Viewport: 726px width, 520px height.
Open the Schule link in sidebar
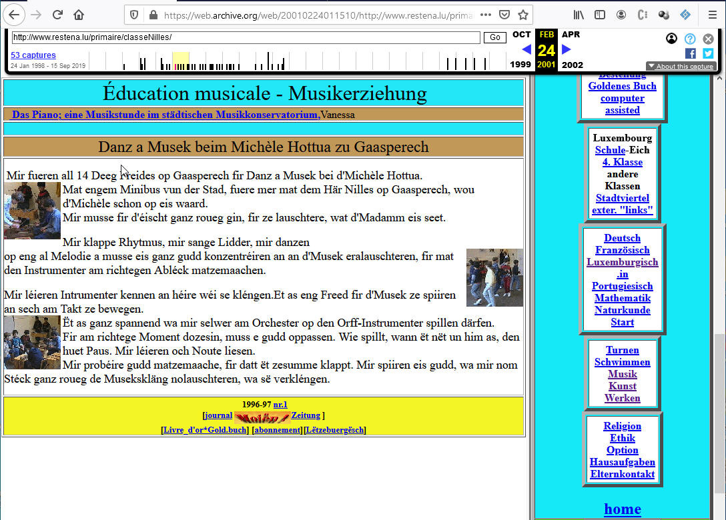(x=611, y=150)
